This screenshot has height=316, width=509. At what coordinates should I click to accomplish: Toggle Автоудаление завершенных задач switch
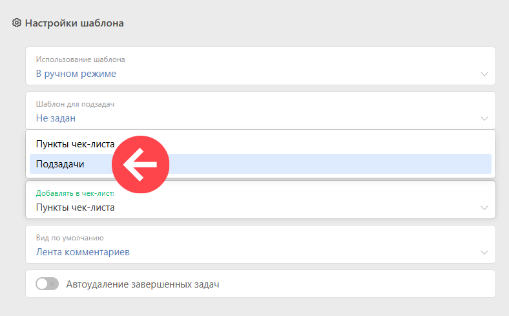click(x=47, y=284)
